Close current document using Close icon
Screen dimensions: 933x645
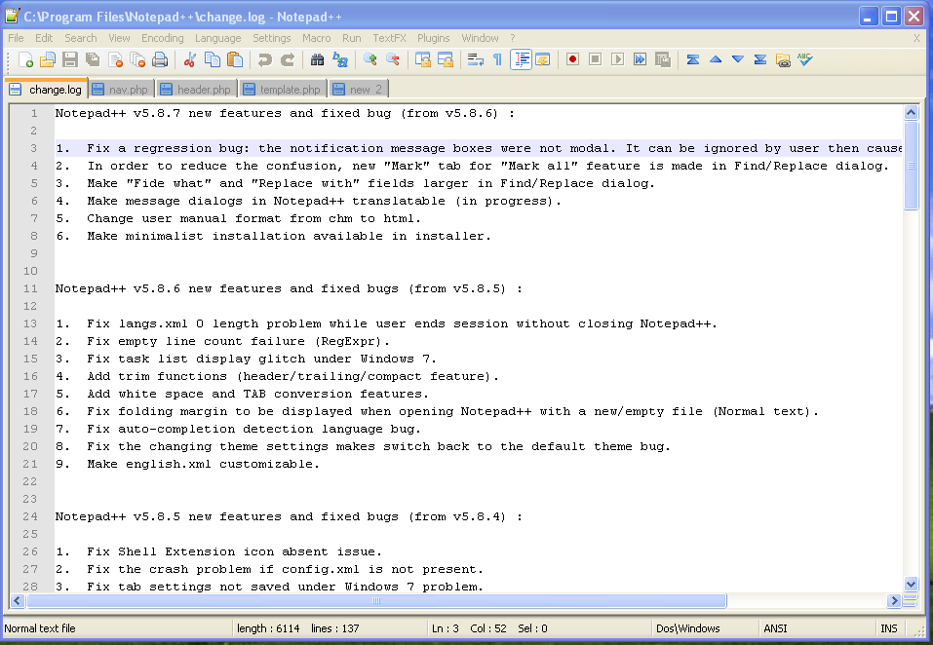coord(115,59)
